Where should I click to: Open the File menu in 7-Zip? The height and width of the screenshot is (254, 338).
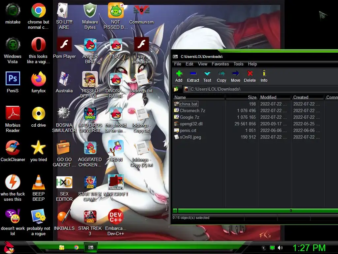click(x=178, y=64)
